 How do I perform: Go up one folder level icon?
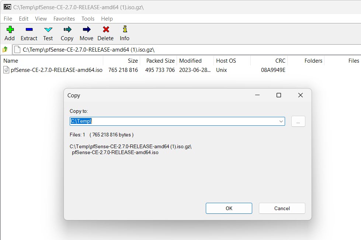tap(5, 49)
